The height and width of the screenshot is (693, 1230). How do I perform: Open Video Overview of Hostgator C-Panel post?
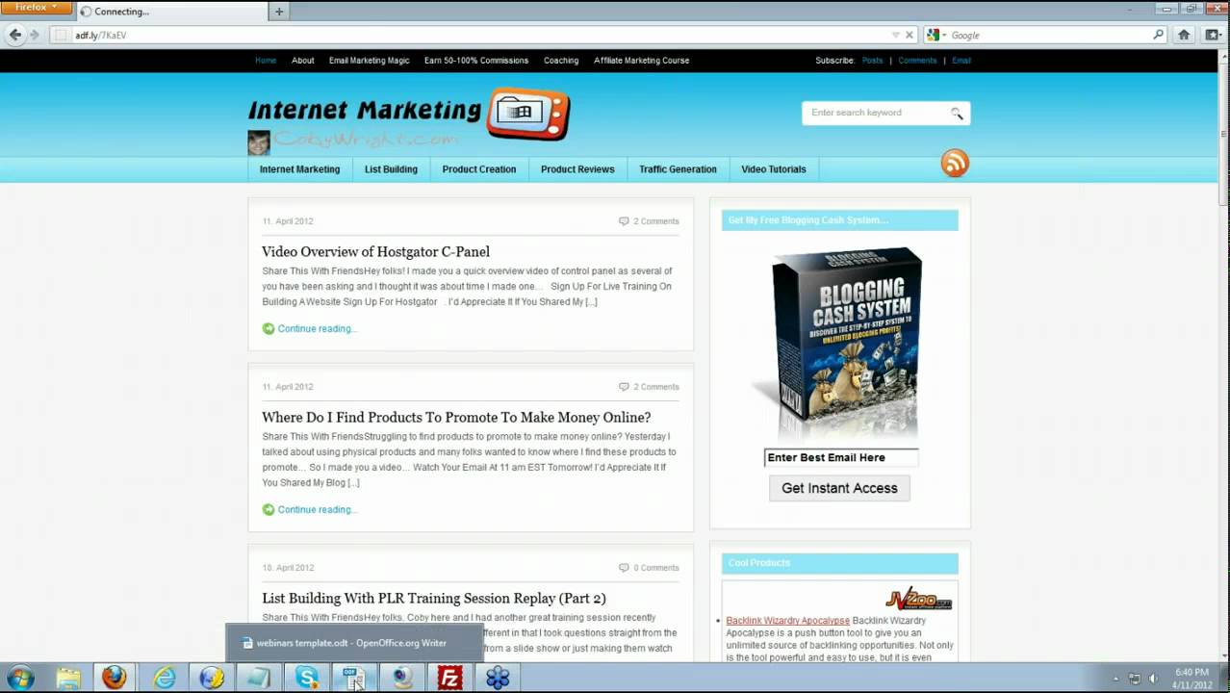[x=375, y=251]
